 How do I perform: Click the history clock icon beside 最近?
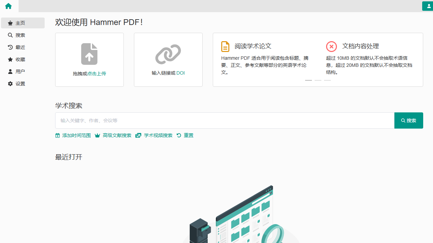pos(10,47)
